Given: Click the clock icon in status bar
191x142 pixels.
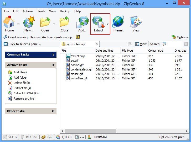Looking at the screenshot, I should point(77,137).
